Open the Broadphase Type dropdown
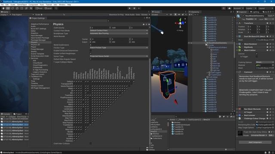 (119, 33)
